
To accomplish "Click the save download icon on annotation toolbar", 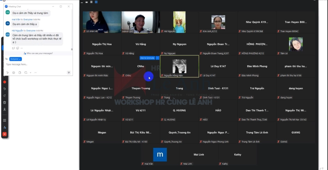I will (5, 109).
